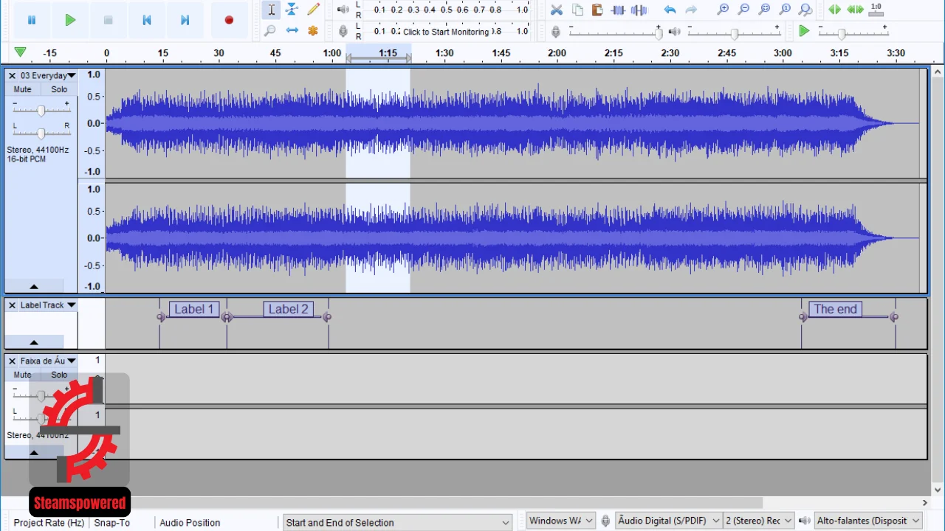
Task: Click the Zoom Out magnifier
Action: click(743, 10)
